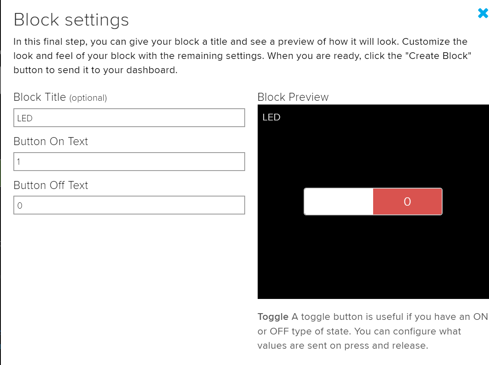
Task: Click the "(optional)" hint beside Block Title
Action: (x=88, y=98)
